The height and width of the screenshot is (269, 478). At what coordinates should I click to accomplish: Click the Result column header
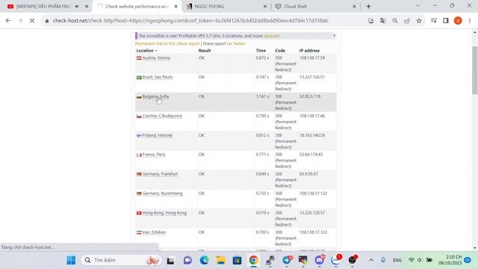(x=205, y=51)
